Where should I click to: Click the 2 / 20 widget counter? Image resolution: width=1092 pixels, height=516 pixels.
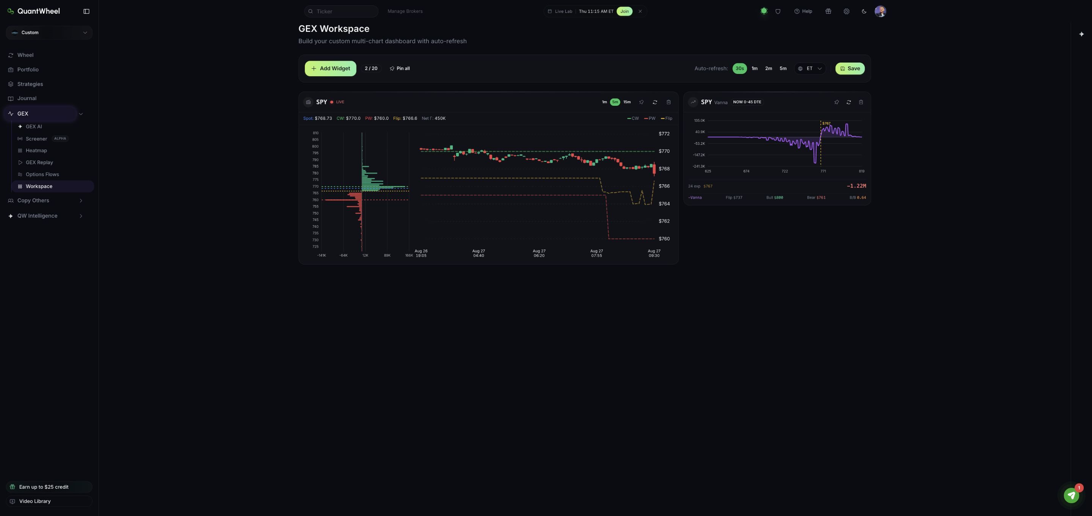[x=371, y=68]
